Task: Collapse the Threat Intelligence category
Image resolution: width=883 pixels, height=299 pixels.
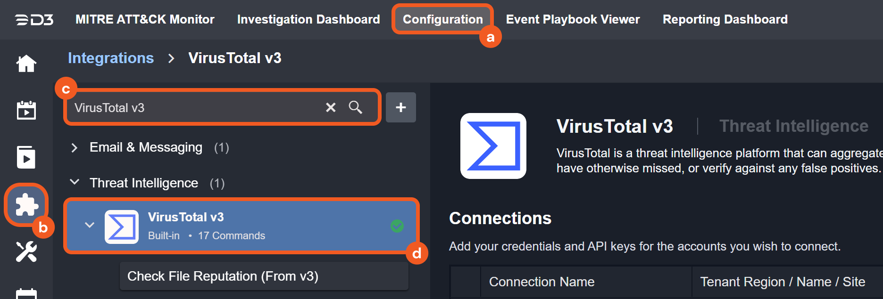Action: (75, 182)
